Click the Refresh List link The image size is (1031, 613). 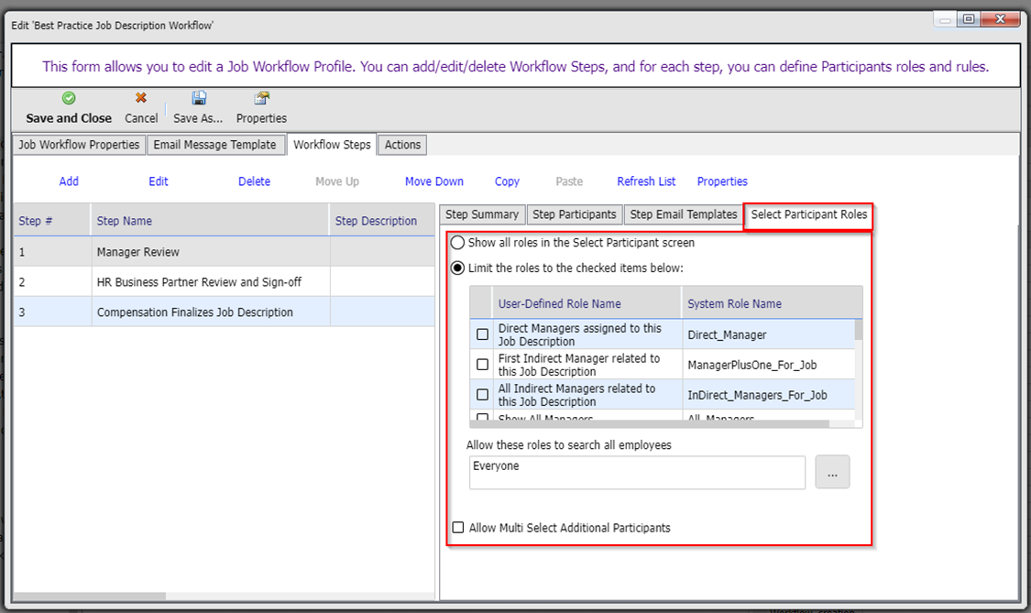click(646, 181)
